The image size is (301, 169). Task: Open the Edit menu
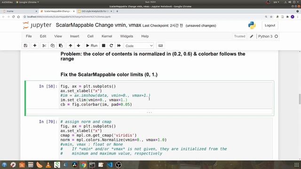coord(43,36)
